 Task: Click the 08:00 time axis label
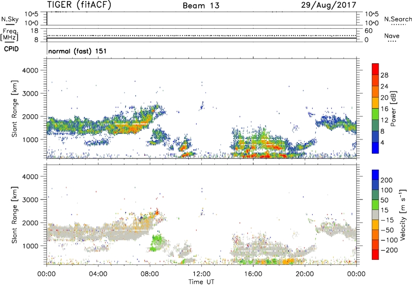[150, 274]
